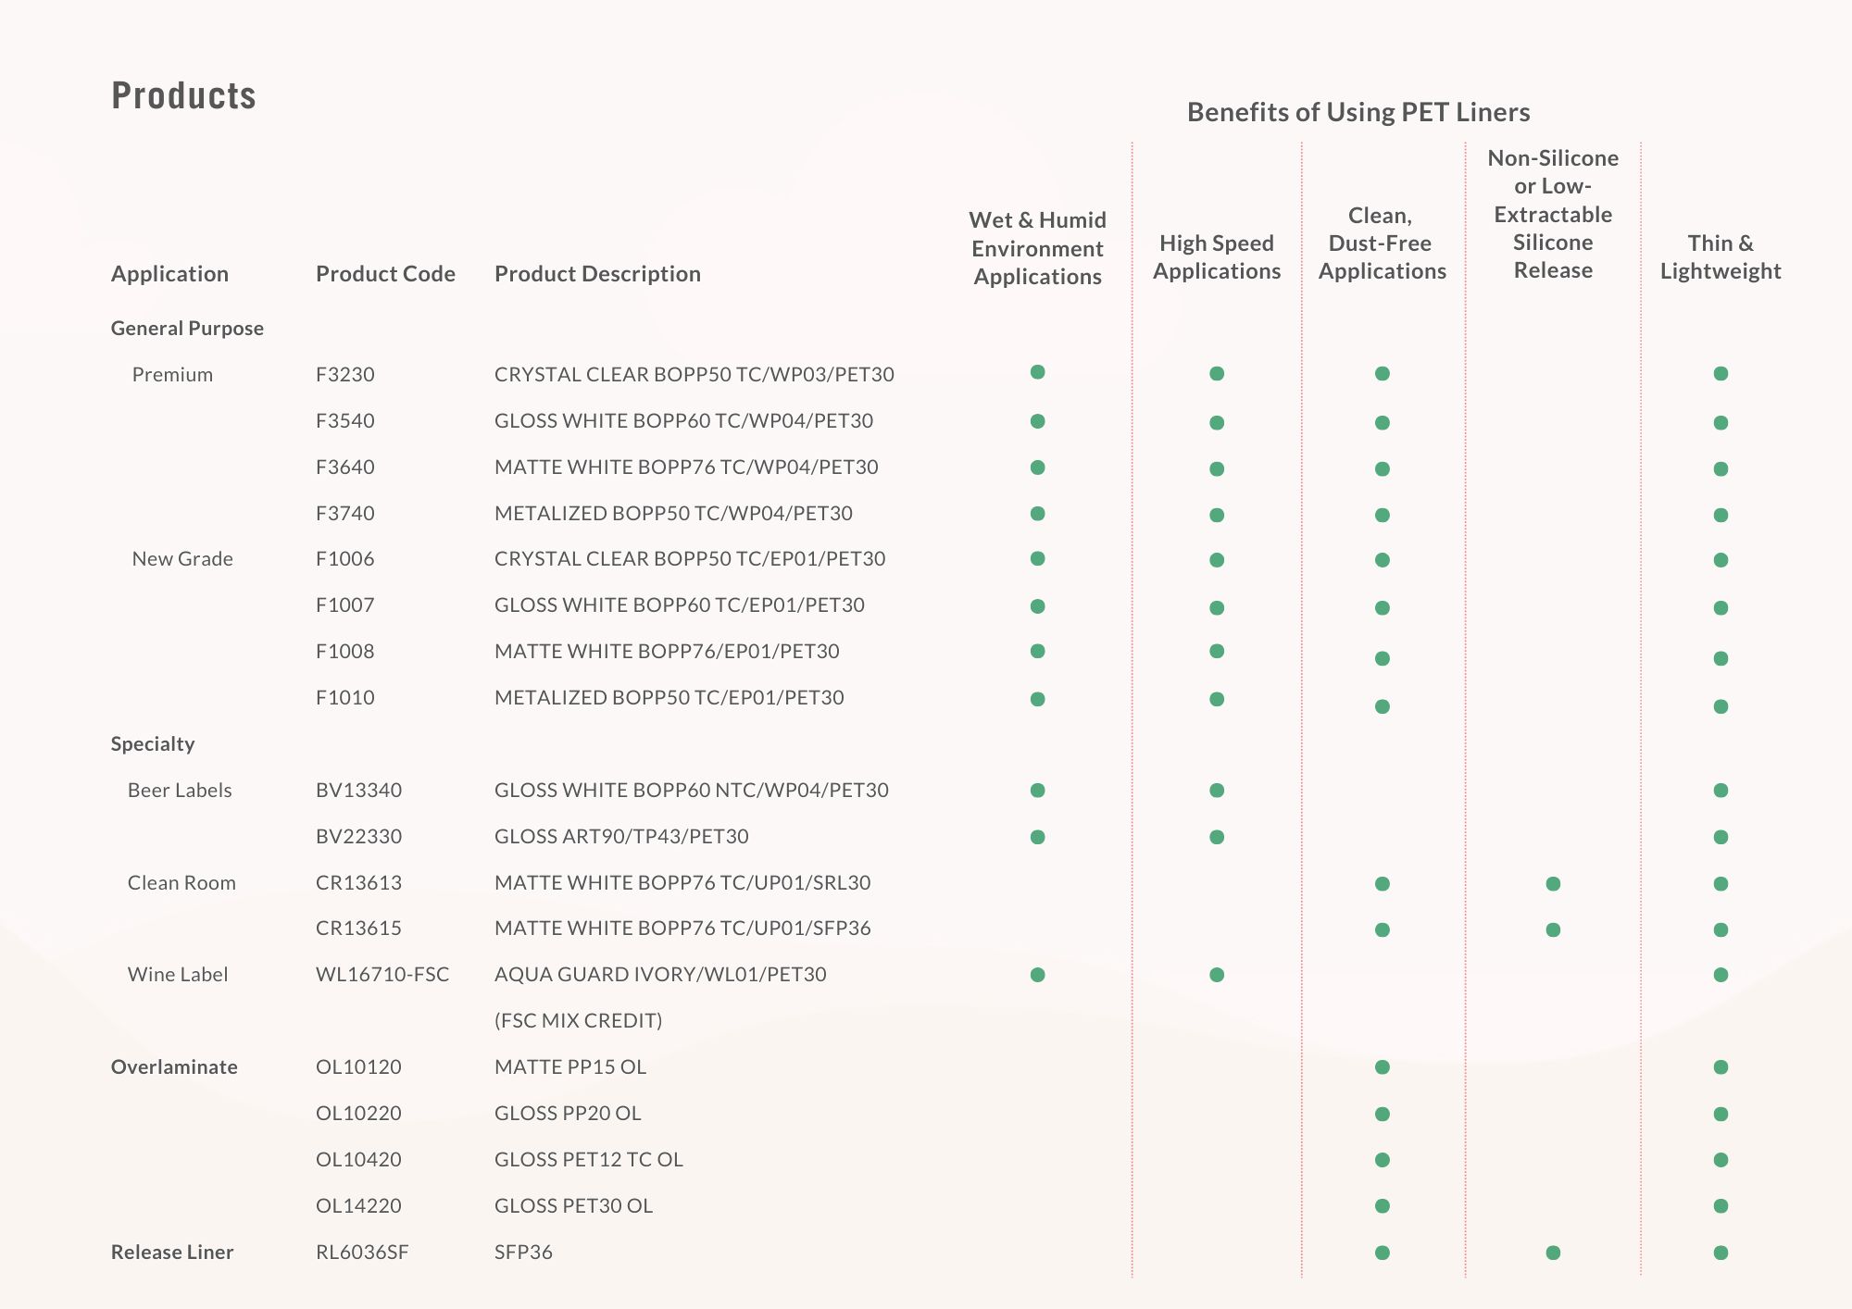Click product code F1006

click(x=345, y=559)
